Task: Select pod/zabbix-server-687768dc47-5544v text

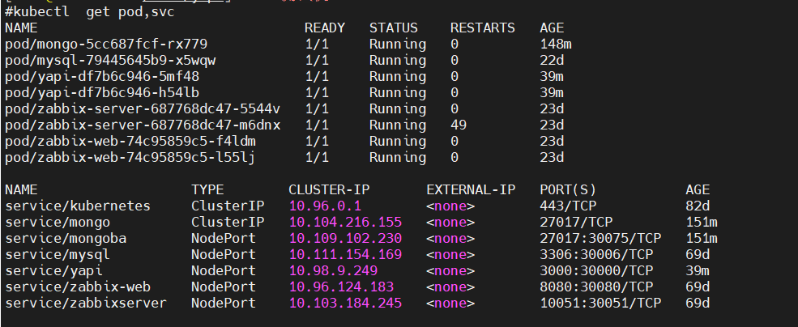Action: pos(143,109)
